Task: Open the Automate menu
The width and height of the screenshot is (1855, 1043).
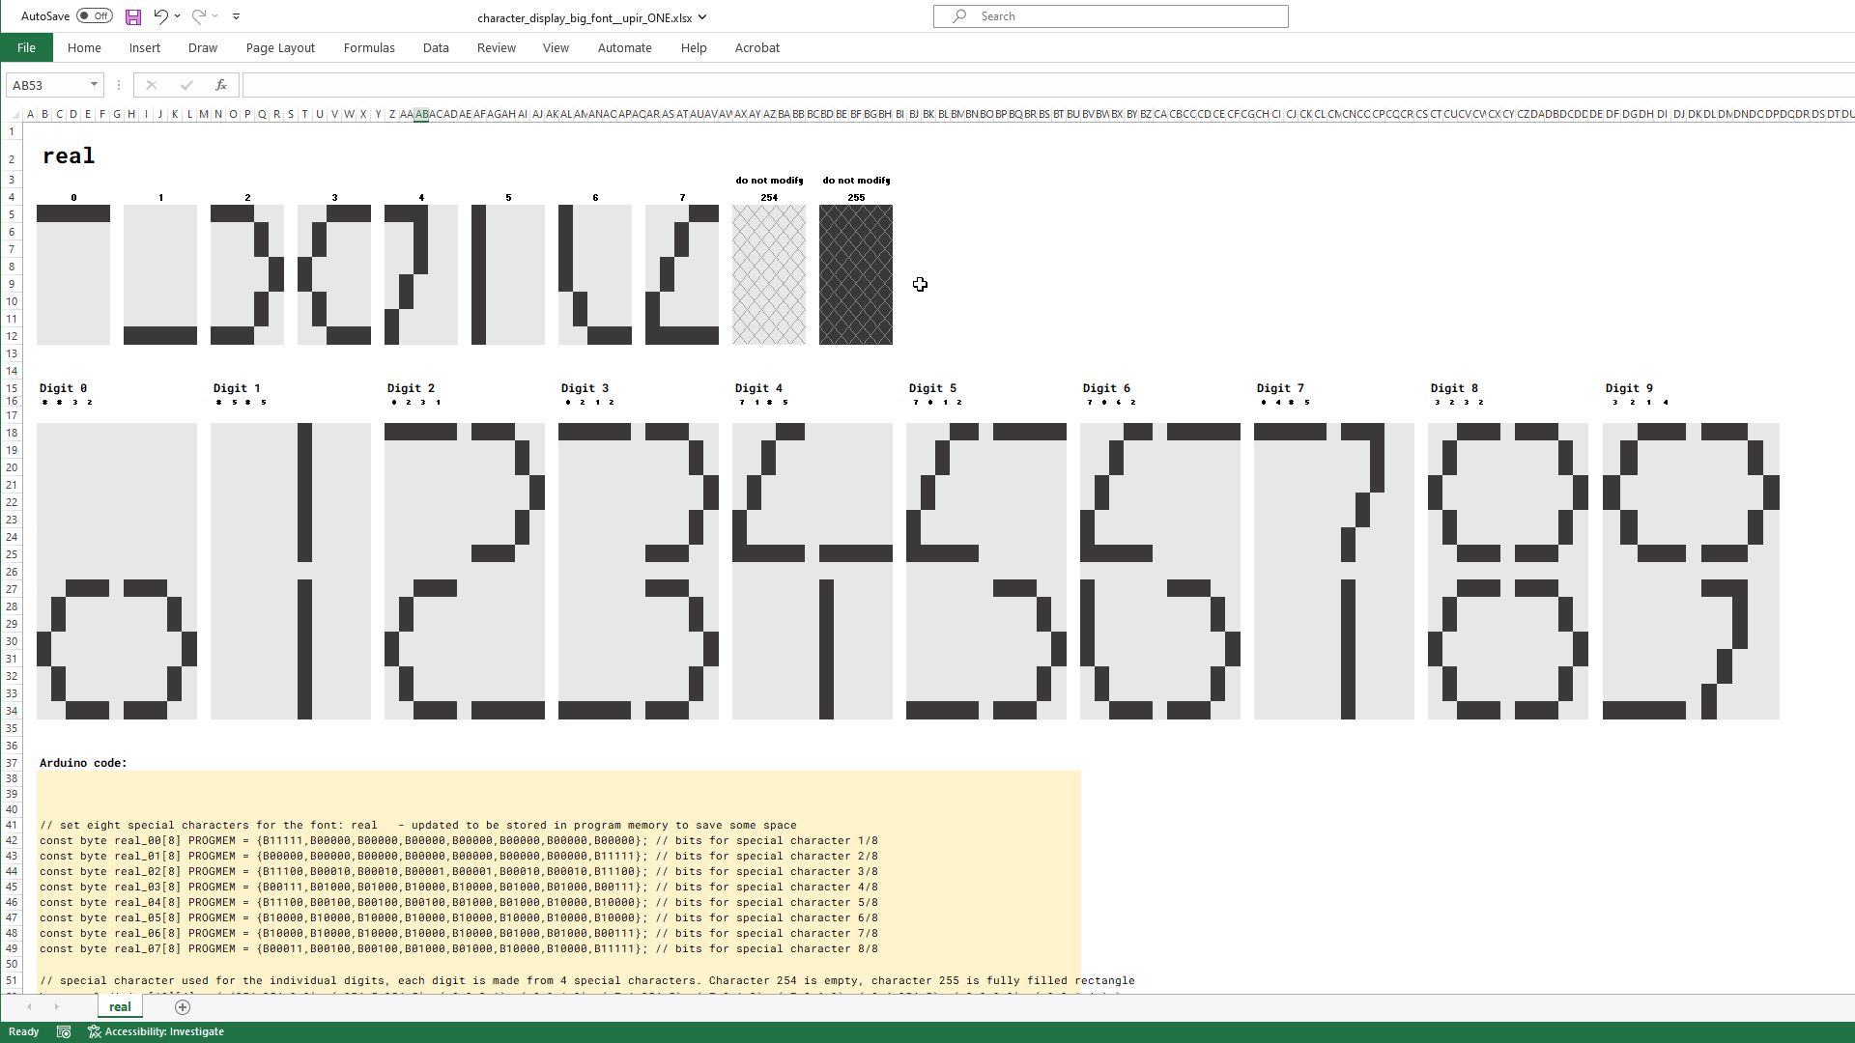Action: pos(624,47)
